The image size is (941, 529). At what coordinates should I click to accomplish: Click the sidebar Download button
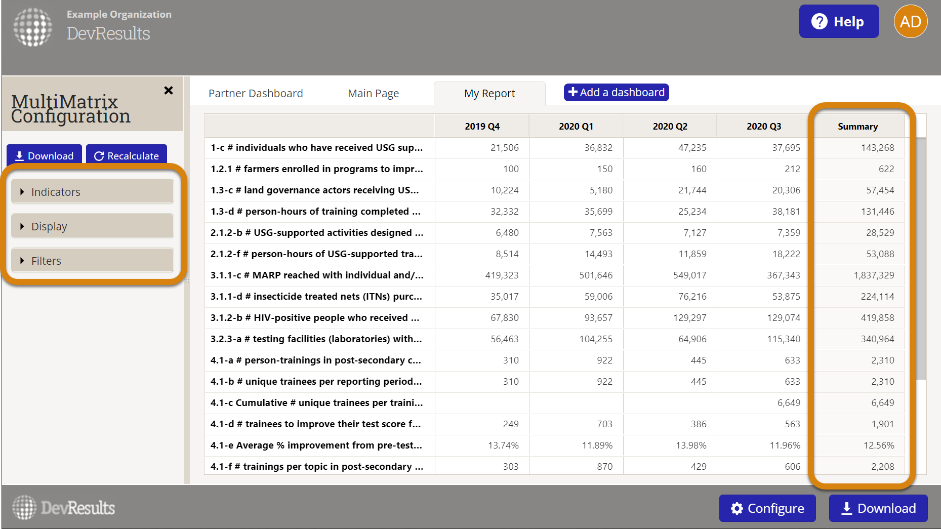point(44,155)
